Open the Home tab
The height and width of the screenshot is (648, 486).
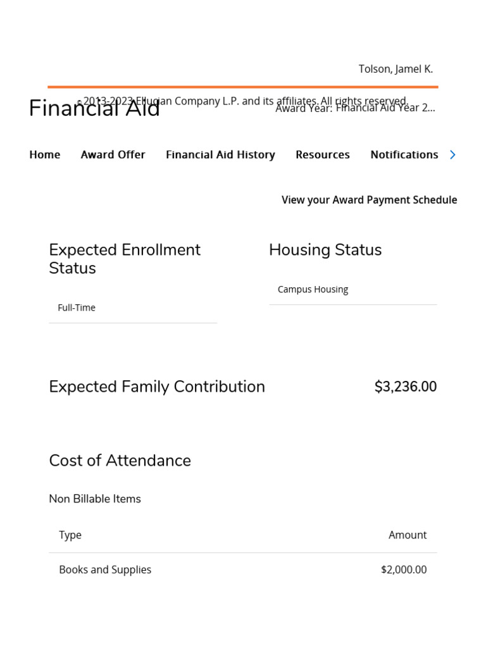point(45,154)
